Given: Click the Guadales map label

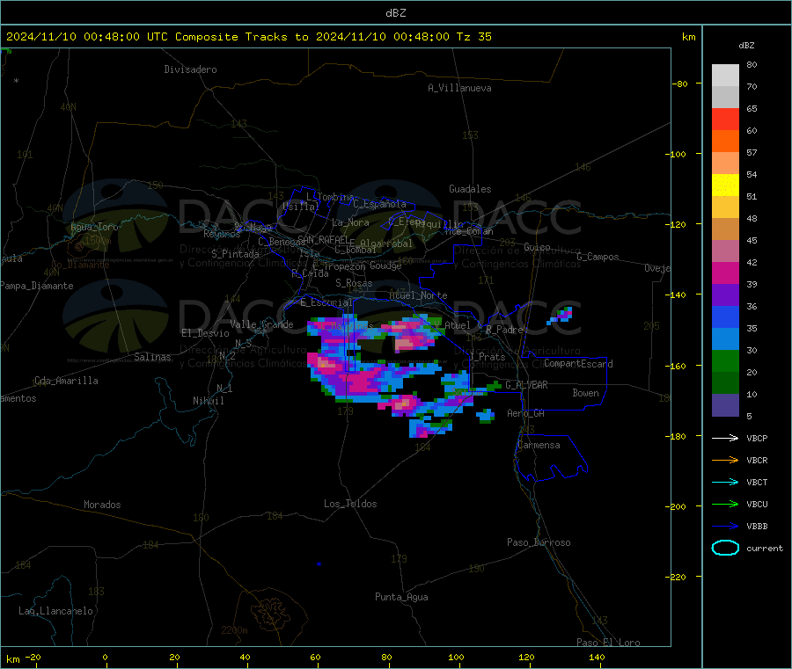Looking at the screenshot, I should (x=470, y=189).
